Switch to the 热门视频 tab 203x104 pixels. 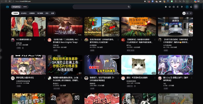pyautogui.click(x=40, y=13)
